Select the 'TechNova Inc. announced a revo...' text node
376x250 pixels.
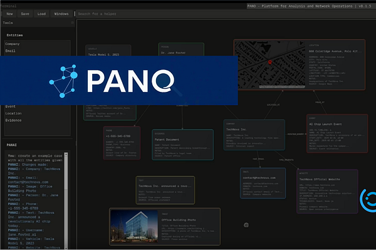click(165, 190)
